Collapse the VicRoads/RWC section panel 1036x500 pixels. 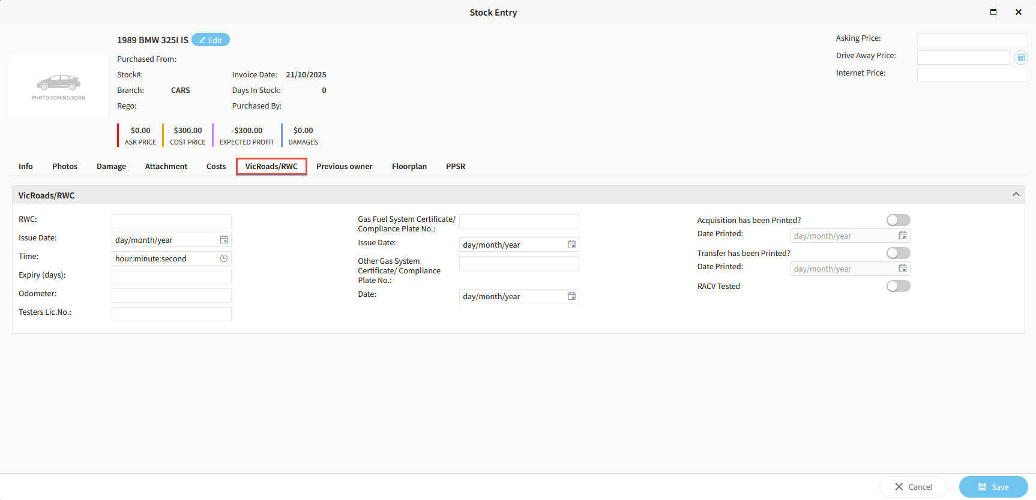click(1016, 194)
